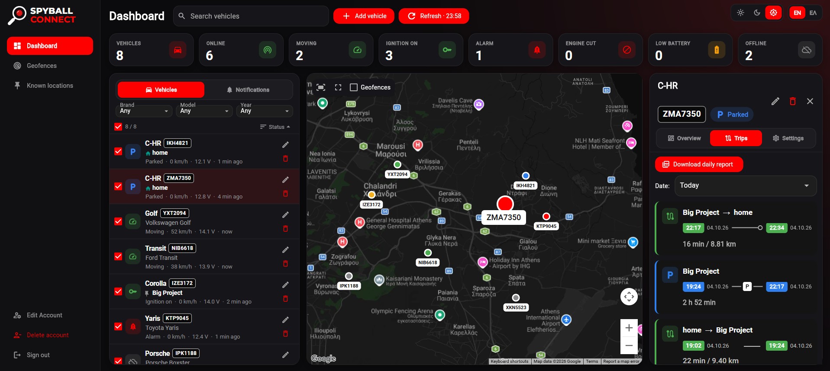Screen dimensions: 830x371
Task: Open the map pan camera control
Action: coord(629,297)
